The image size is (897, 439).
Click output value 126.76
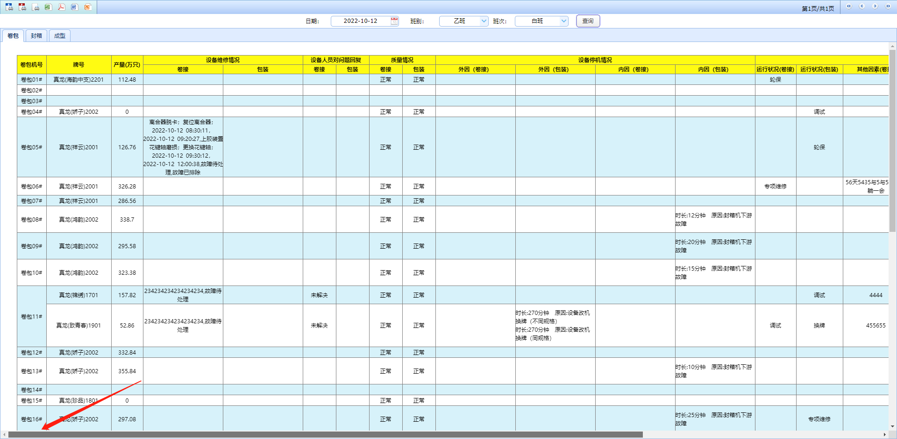[127, 147]
